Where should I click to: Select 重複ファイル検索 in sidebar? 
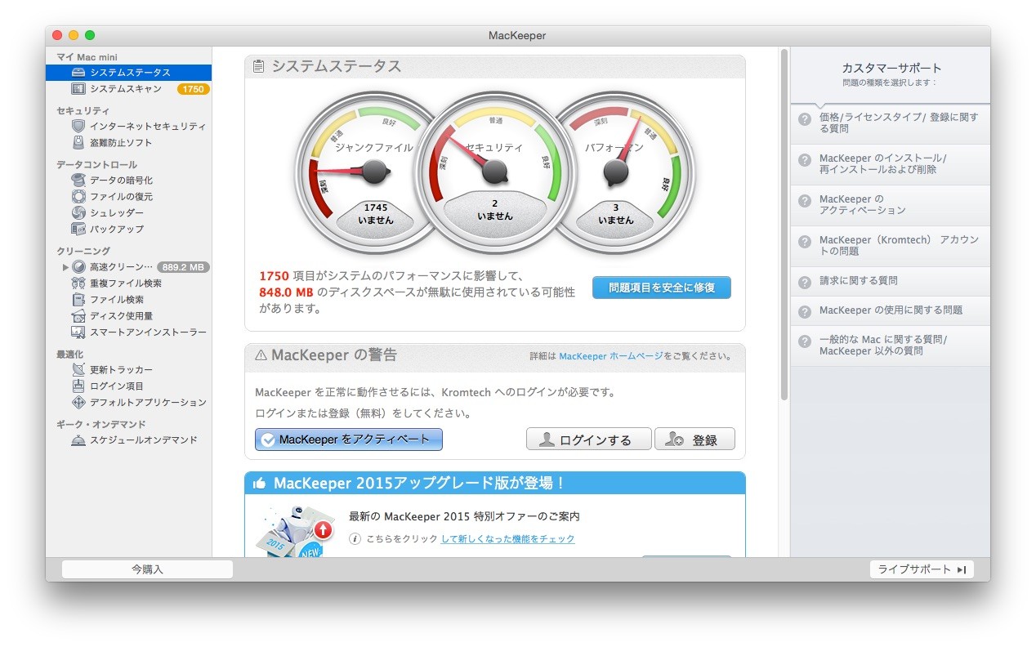click(128, 283)
